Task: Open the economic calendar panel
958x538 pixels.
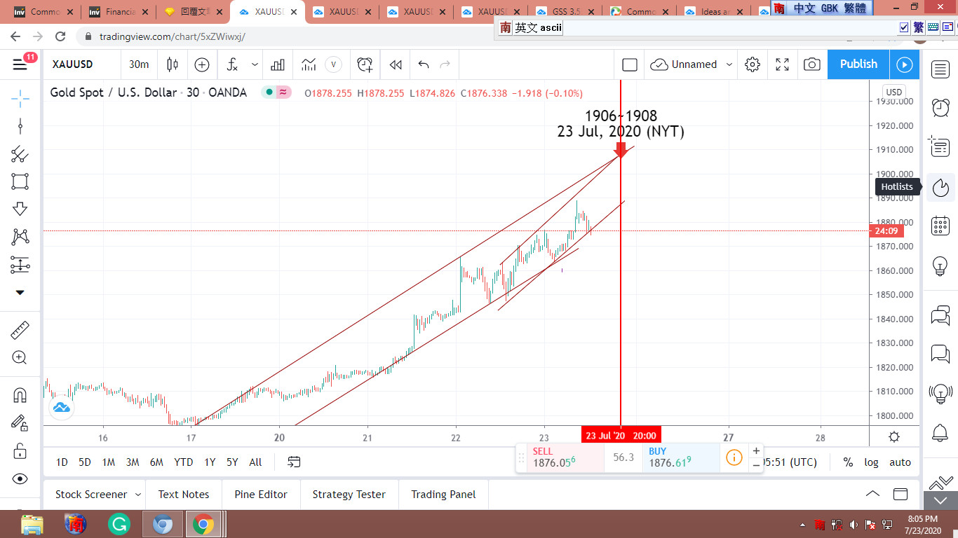Action: coord(940,226)
